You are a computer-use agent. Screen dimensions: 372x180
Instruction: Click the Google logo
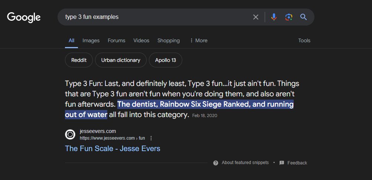[x=24, y=17]
